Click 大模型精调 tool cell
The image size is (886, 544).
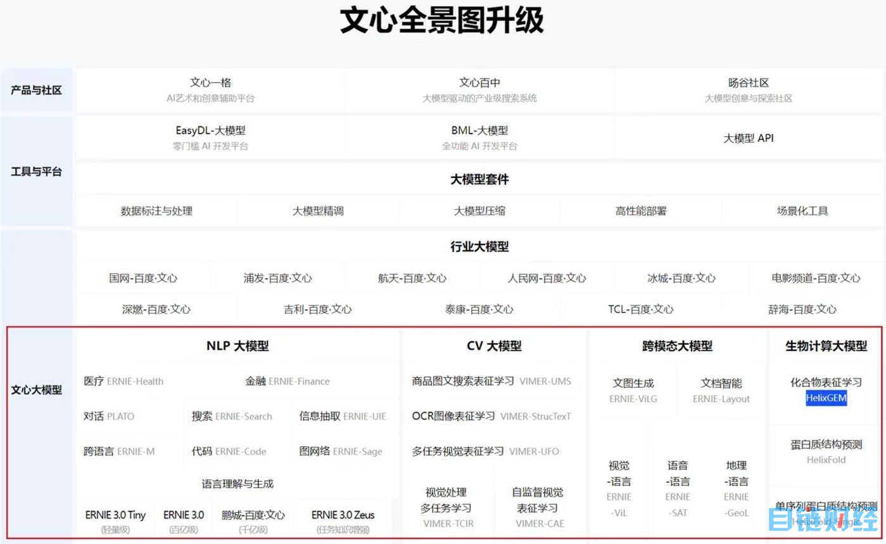point(318,211)
